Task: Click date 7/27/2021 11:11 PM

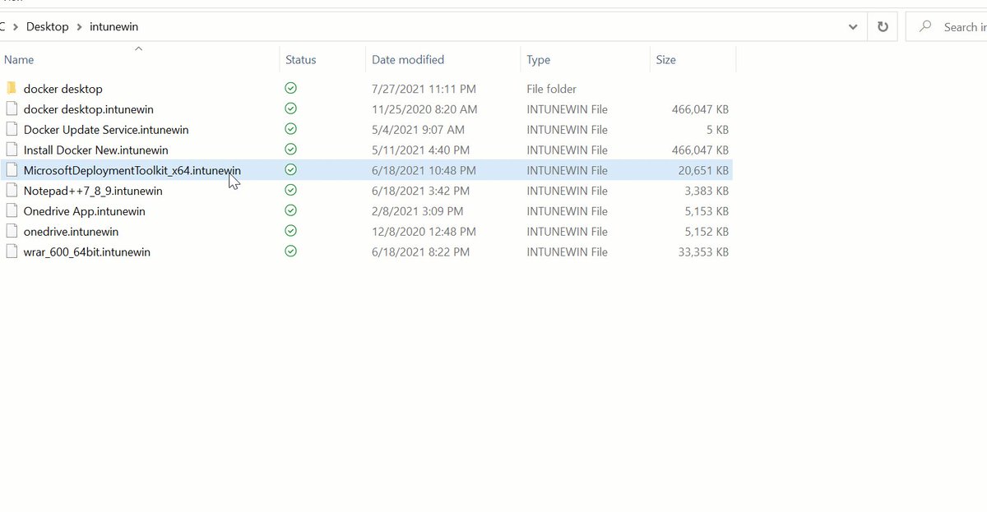Action: point(424,89)
